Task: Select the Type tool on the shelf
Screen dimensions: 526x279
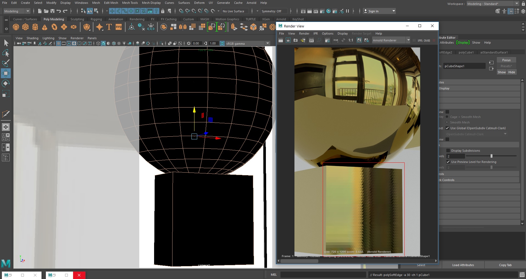Action: tap(109, 27)
